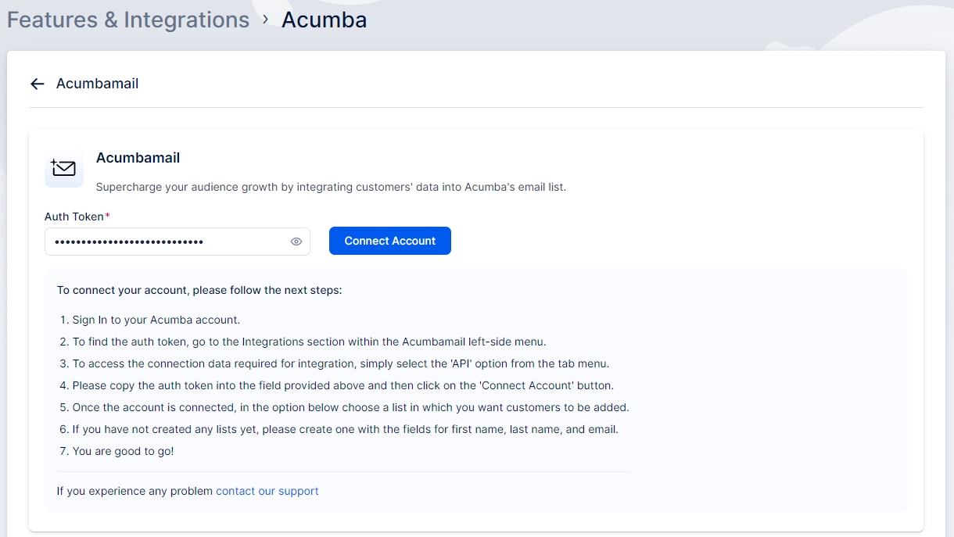
Task: Click the back arrow beside Acumbamail
Action: pyautogui.click(x=37, y=84)
